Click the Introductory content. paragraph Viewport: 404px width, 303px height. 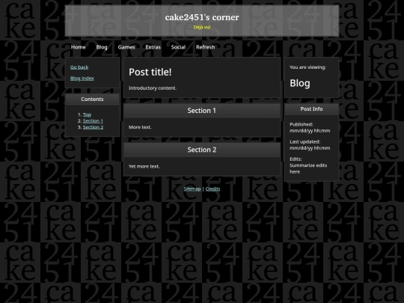click(153, 88)
